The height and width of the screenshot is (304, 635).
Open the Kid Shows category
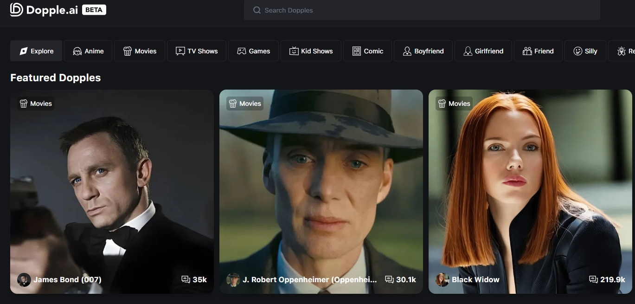(311, 51)
